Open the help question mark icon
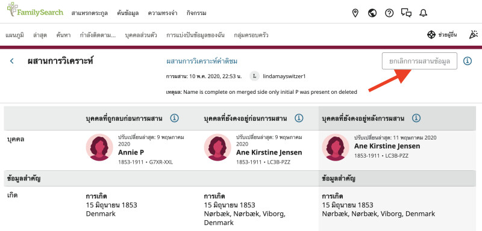 [389, 13]
